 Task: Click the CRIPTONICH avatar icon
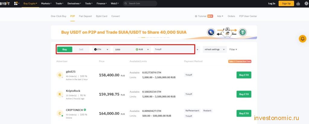(59, 113)
